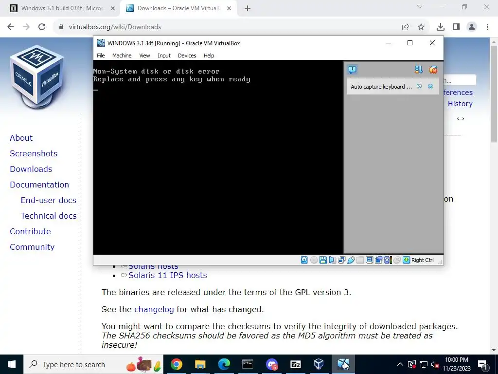Click the optical disk status bar icon

314,260
